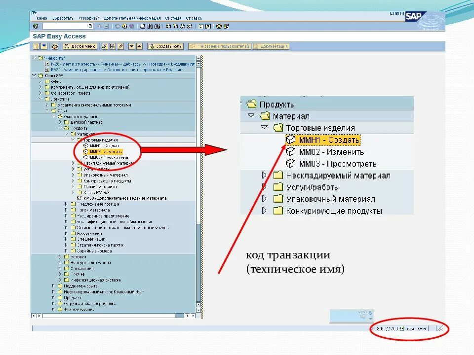
Task: Click the User Menu icon in application toolbar
Action: (x=36, y=46)
